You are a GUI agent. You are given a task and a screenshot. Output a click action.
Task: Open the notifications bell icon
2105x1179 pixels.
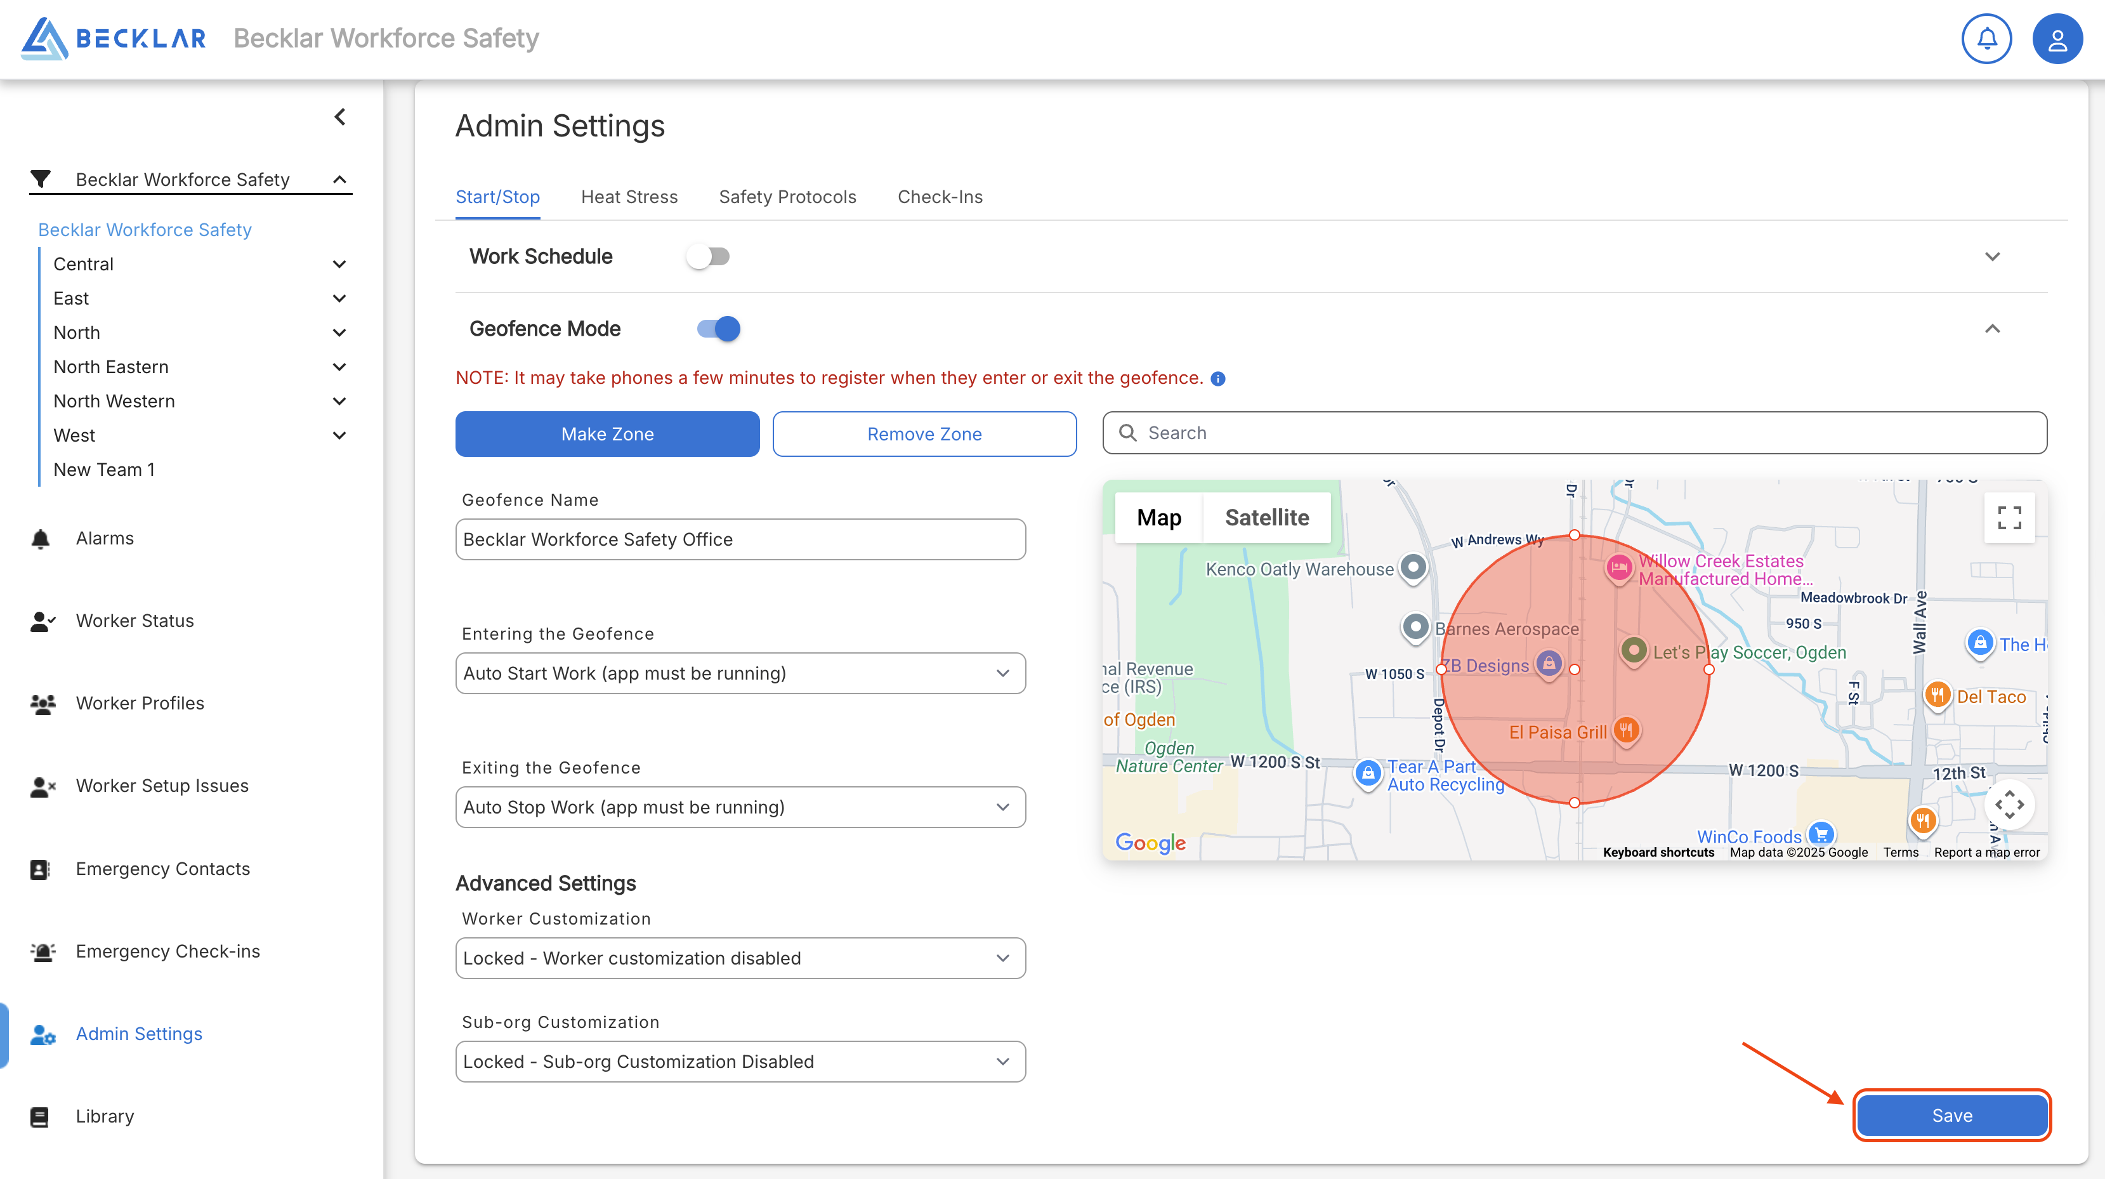pyautogui.click(x=1986, y=39)
